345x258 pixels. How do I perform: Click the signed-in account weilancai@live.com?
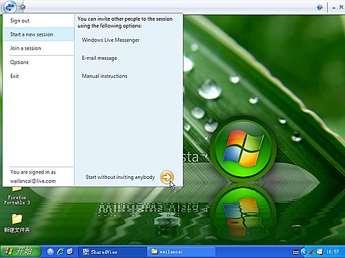33,181
